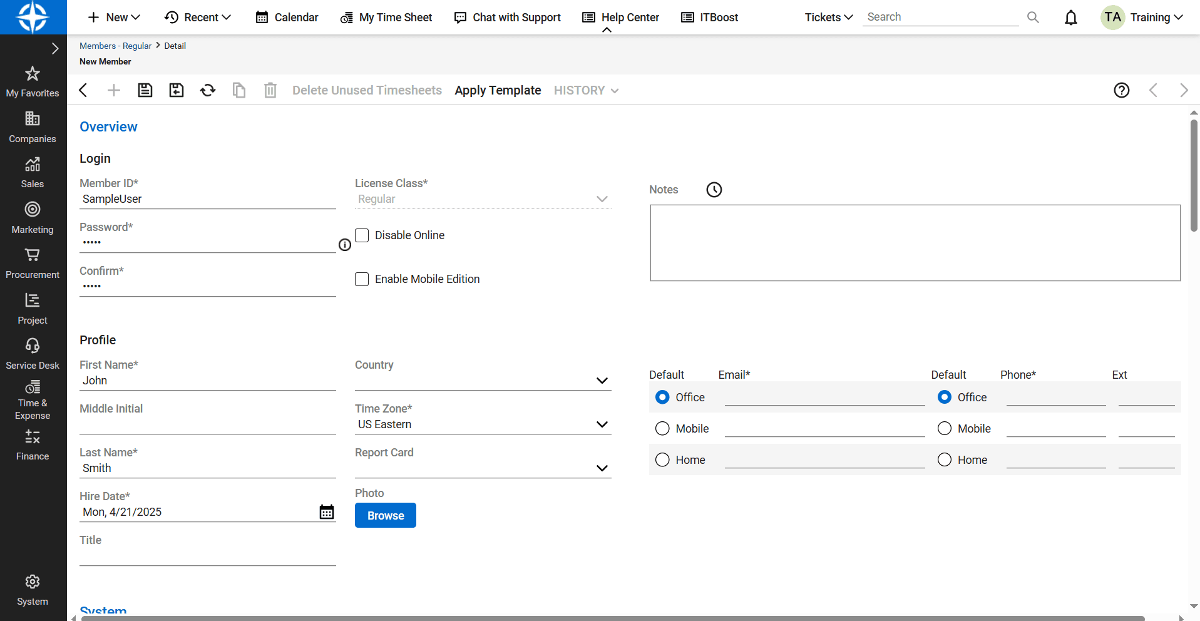Expand the Report Card dropdown

coord(602,468)
